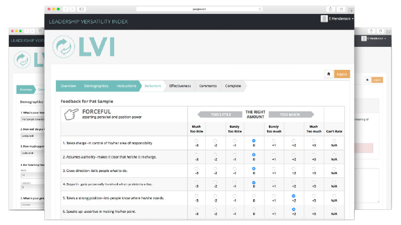Viewport: 401px width, 225px height.
Task: Click the browser back arrow in front window
Action: click(x=66, y=9)
